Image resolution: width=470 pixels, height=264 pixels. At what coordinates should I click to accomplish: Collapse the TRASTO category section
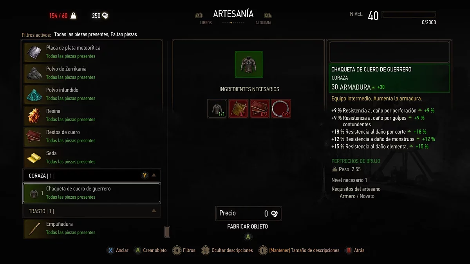coord(154,211)
